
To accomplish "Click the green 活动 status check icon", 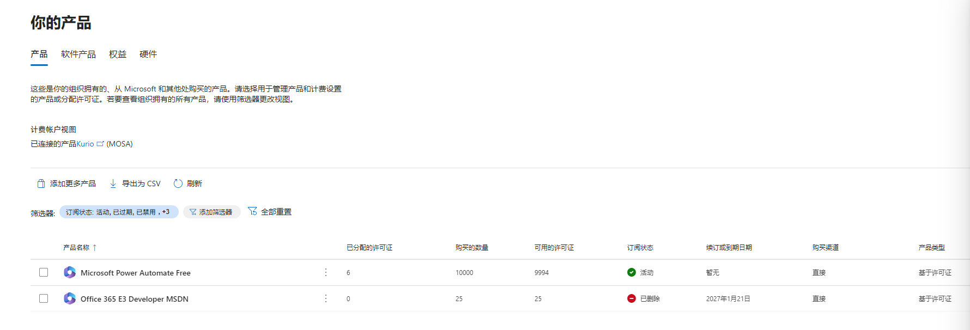I will point(632,272).
